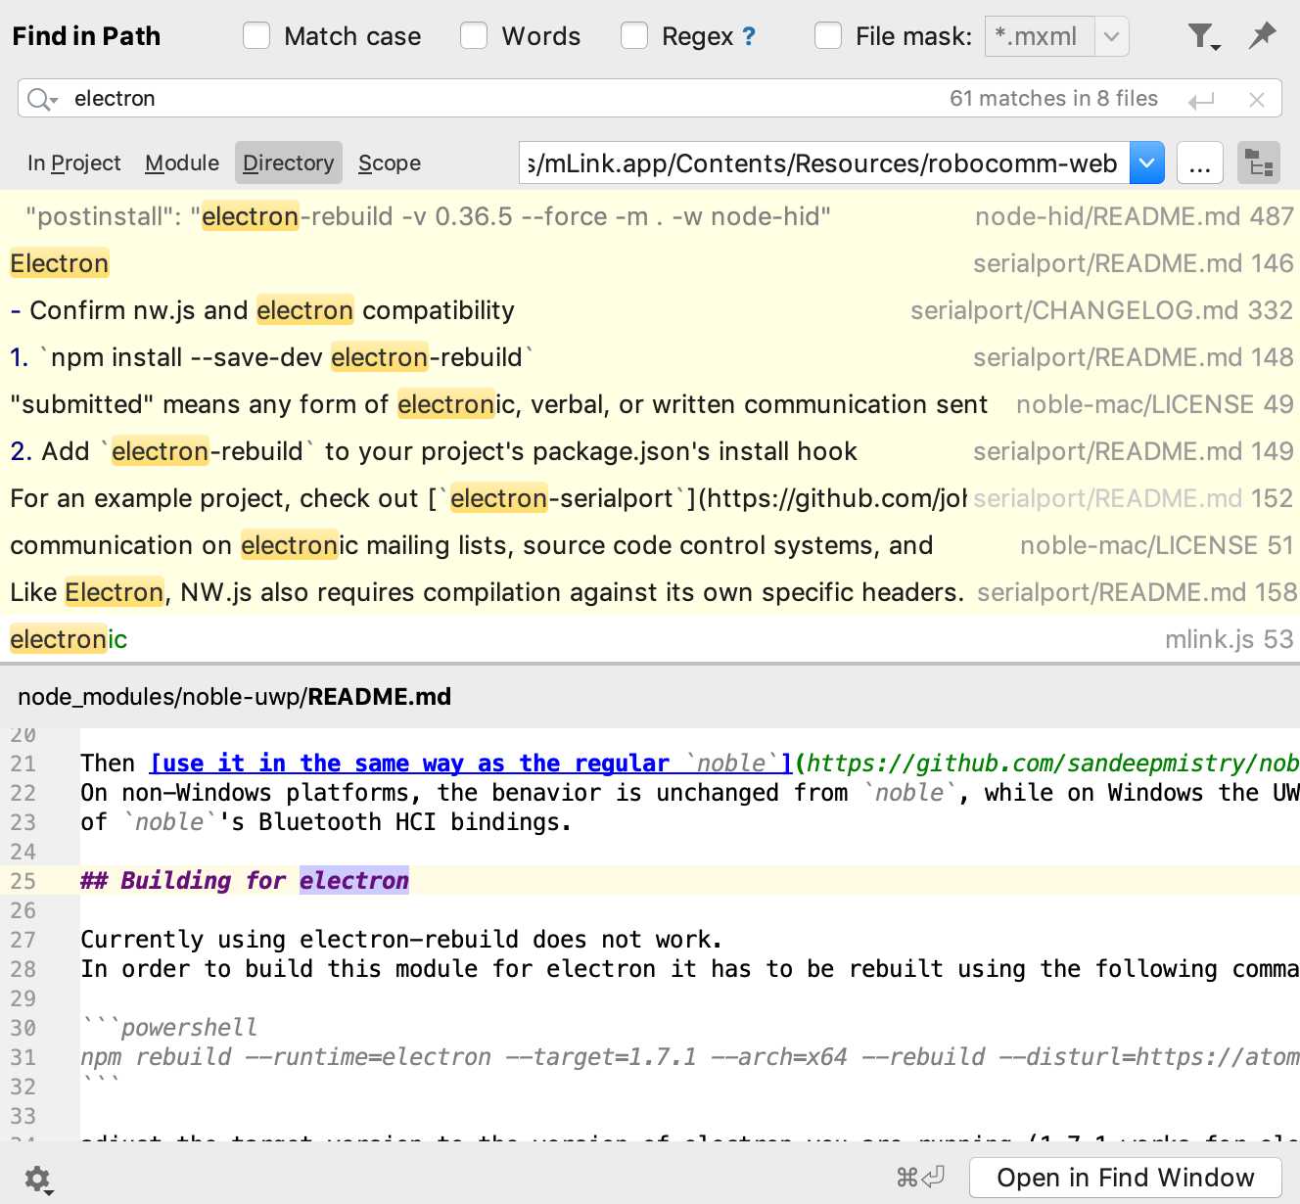Switch to the Scope tab
Image resolution: width=1300 pixels, height=1204 pixels.
(390, 163)
